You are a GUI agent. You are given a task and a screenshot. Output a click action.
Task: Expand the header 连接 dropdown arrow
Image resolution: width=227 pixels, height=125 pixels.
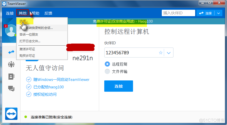219,13
